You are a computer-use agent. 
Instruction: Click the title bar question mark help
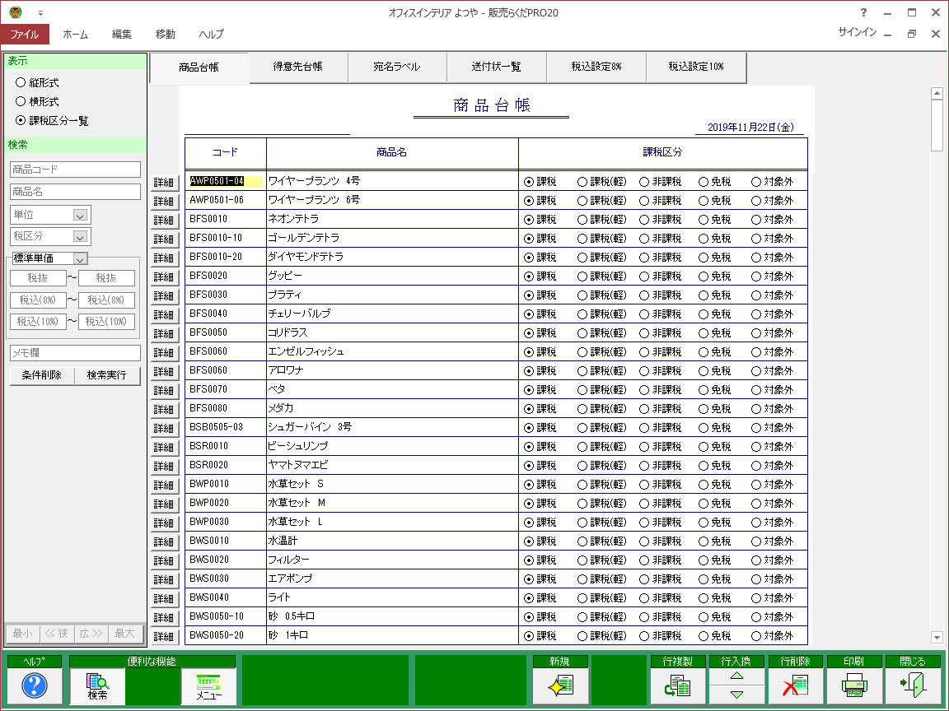(863, 12)
